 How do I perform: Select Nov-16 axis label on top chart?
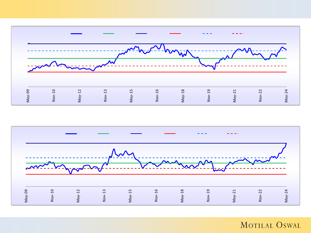click(157, 96)
